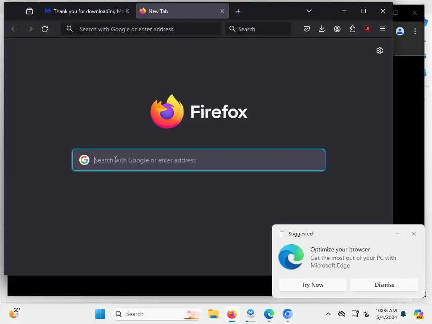
Task: Open Malwarebytes from the taskbar
Action: click(250, 313)
